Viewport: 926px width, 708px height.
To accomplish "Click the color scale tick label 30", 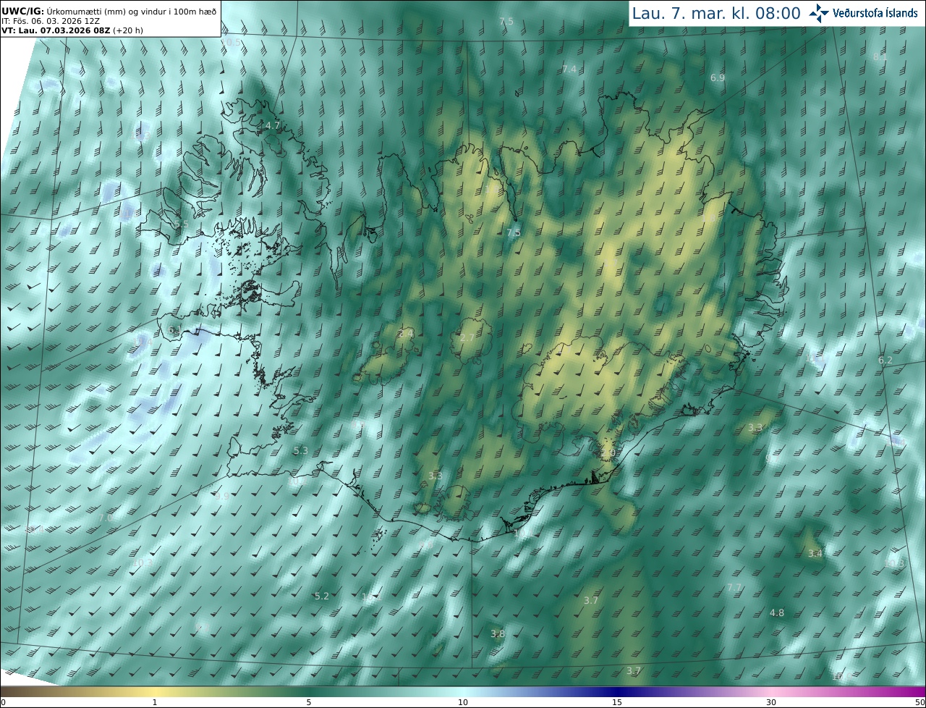I will (x=771, y=702).
